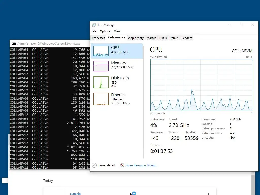Click the Virtual machine Yes value
The image size is (260, 195).
(x=232, y=133)
